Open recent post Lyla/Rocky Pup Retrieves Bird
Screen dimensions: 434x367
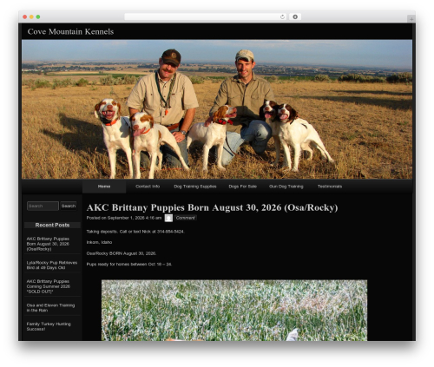52,265
